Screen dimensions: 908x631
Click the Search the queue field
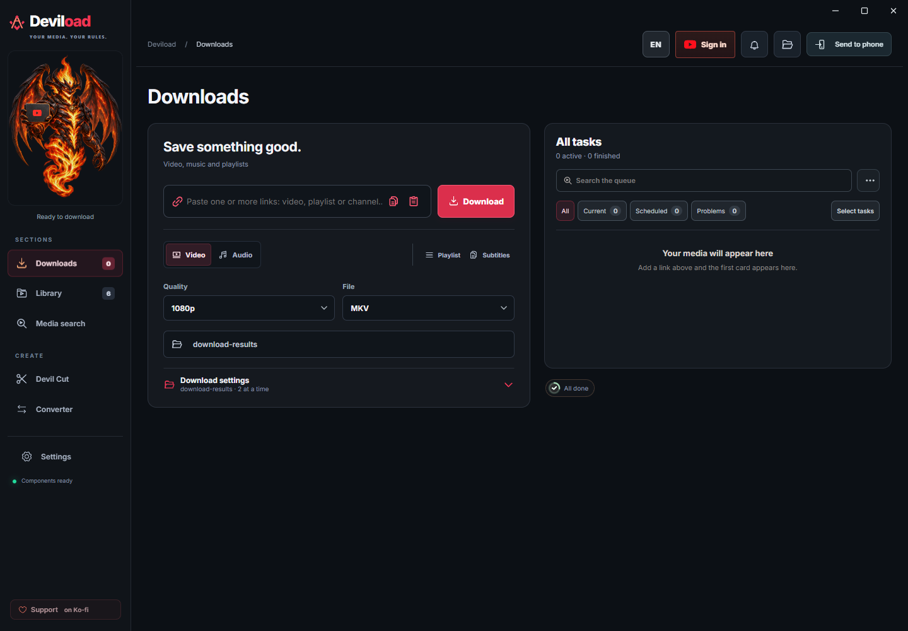click(704, 180)
